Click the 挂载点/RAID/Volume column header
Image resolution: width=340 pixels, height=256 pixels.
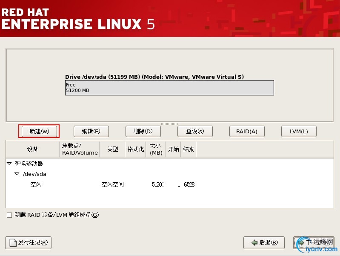pyautogui.click(x=80, y=149)
